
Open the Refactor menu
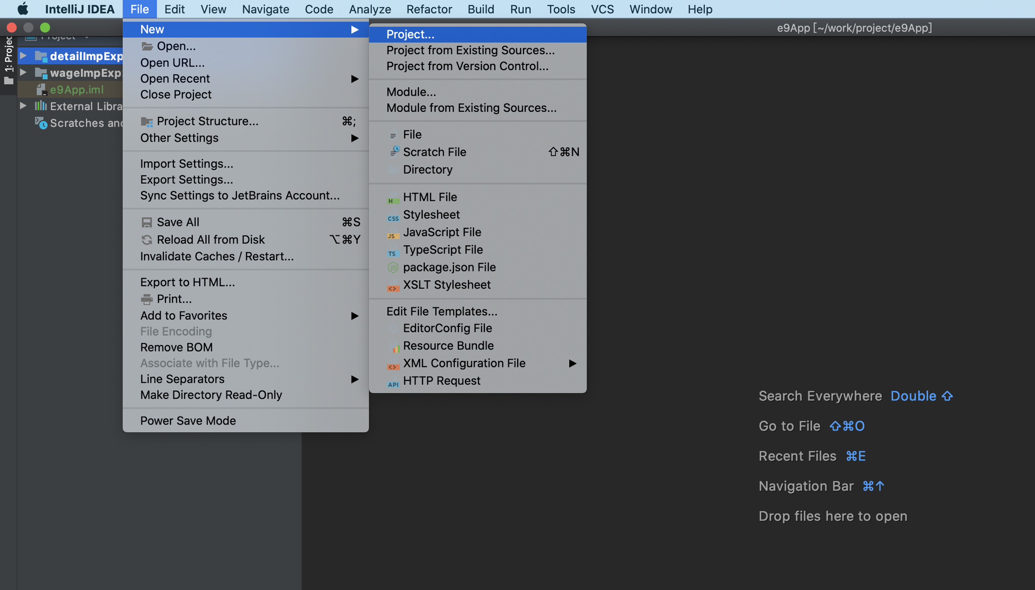(x=429, y=9)
